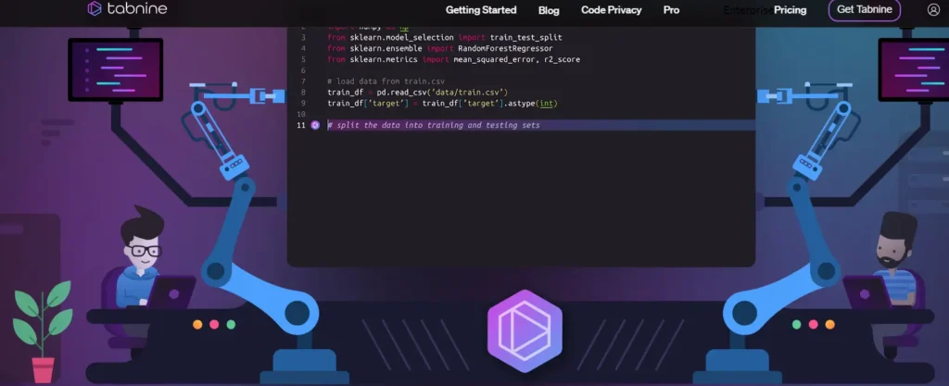This screenshot has height=386, width=949.
Task: Click the purple hexagon play logo at bottom
Action: [525, 330]
